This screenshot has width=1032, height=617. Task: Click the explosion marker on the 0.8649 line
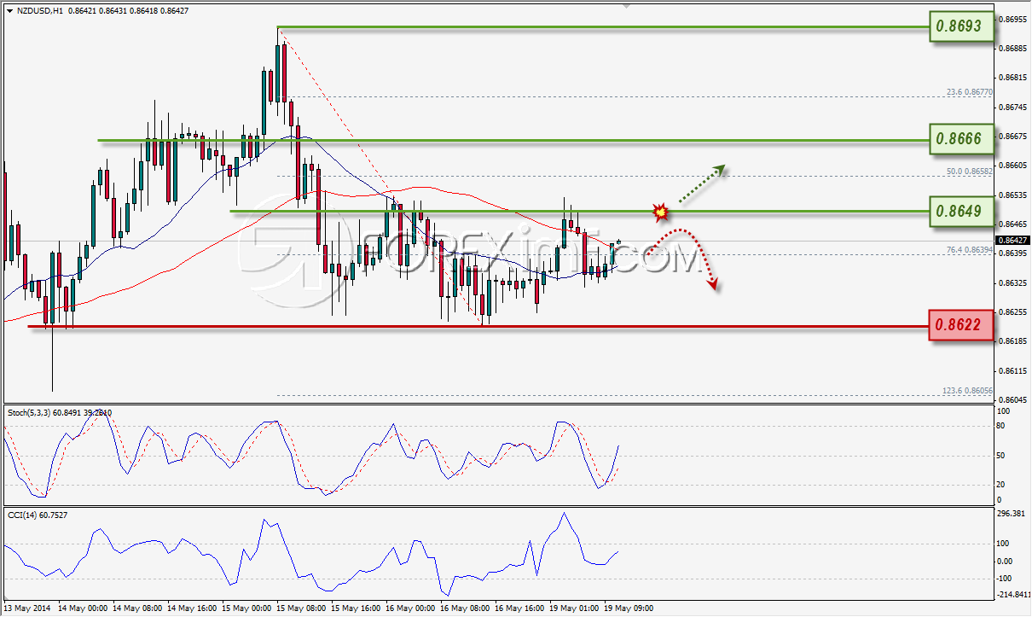[x=659, y=211]
